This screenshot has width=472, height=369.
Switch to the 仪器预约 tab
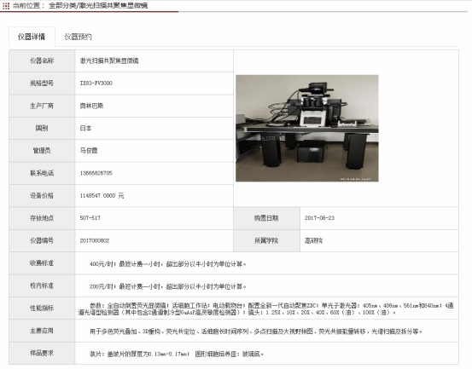pos(78,37)
